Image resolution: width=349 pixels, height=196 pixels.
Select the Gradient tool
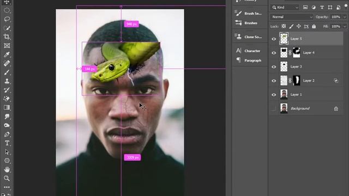click(x=7, y=108)
